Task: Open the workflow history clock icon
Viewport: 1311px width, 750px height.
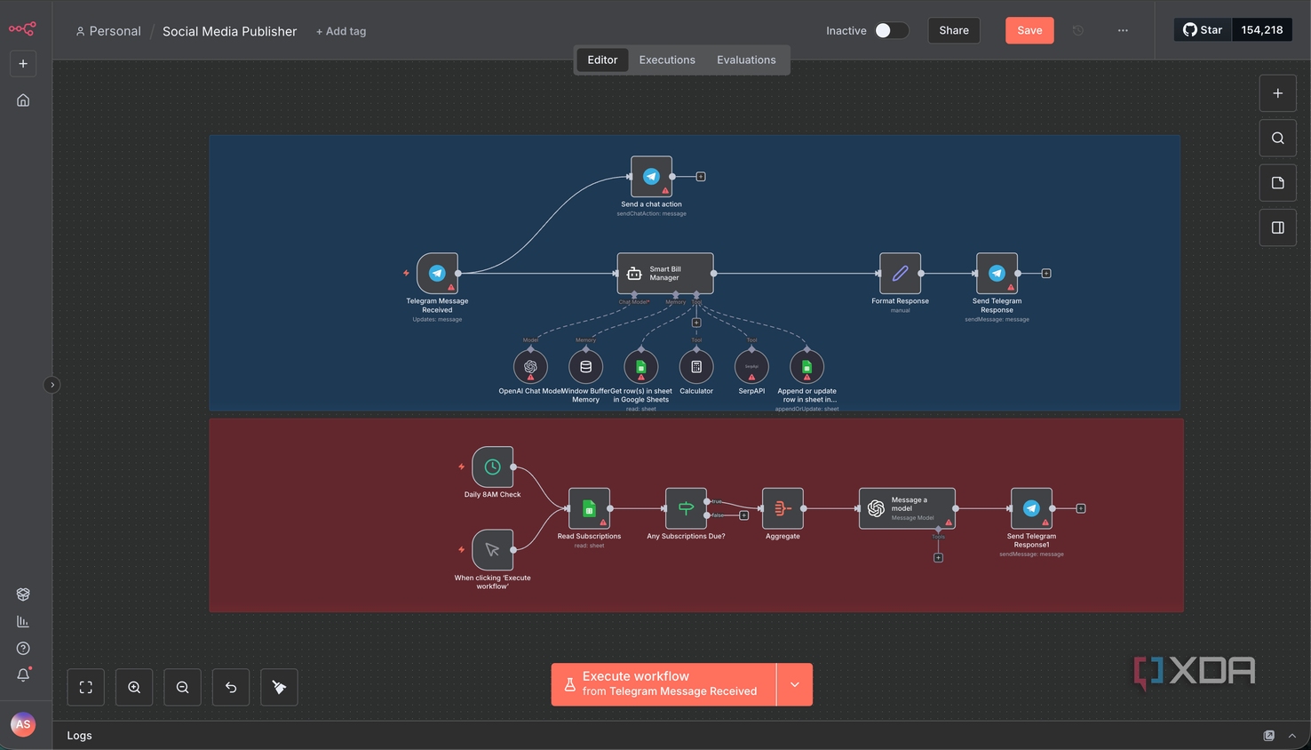Action: (1078, 30)
